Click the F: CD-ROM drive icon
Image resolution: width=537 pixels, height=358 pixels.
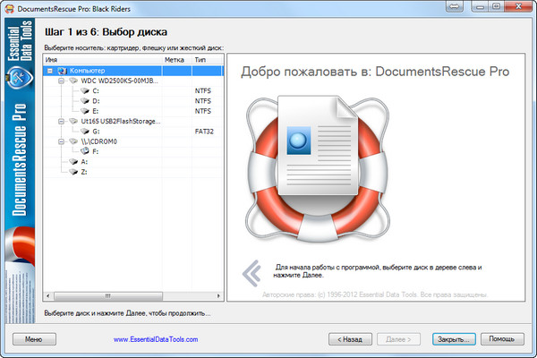tap(84, 151)
